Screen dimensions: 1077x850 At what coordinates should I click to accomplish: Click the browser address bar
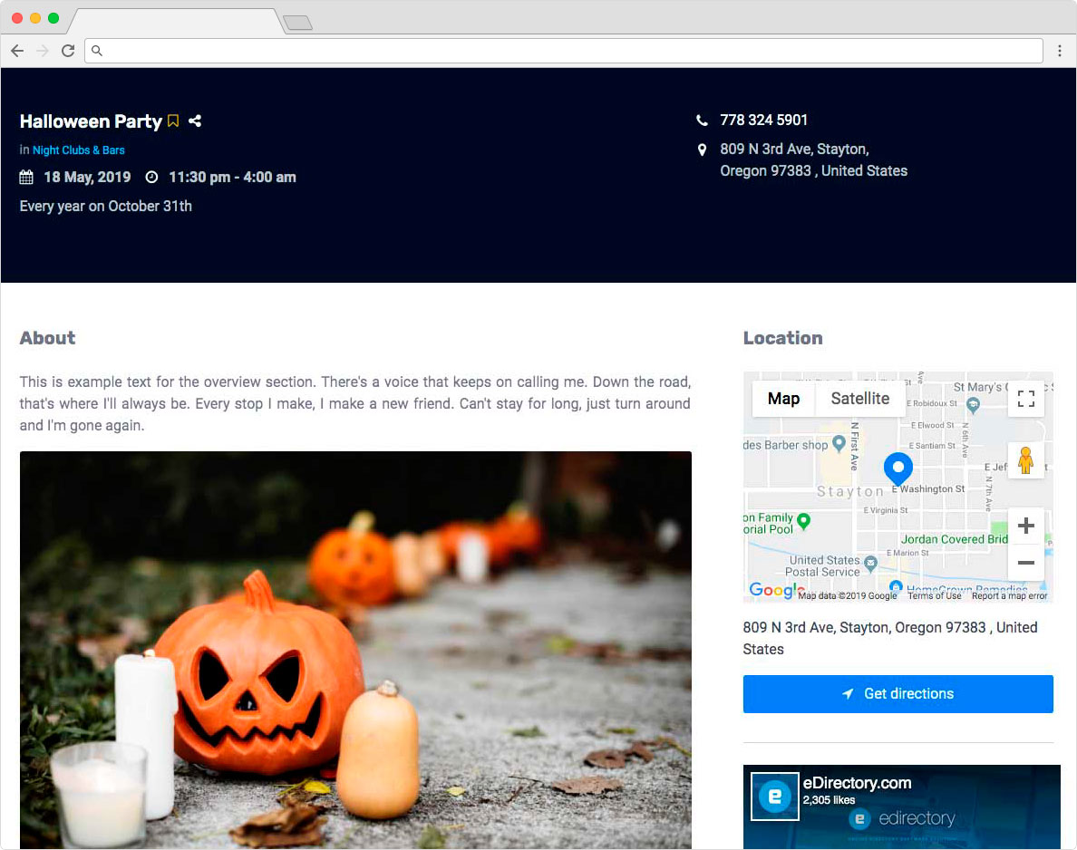pos(562,51)
